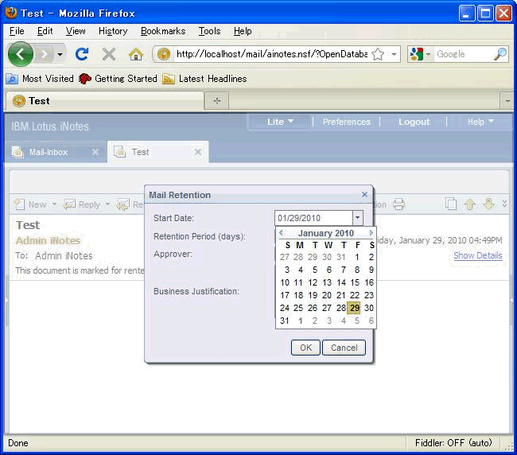
Task: Open the History menu
Action: [x=113, y=31]
